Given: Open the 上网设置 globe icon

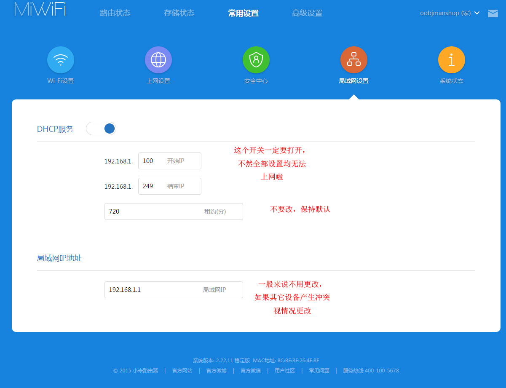Looking at the screenshot, I should tap(158, 60).
